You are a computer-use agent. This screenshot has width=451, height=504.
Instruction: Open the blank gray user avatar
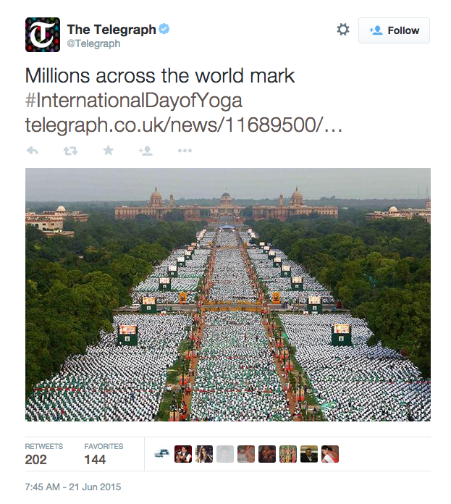pos(225,454)
